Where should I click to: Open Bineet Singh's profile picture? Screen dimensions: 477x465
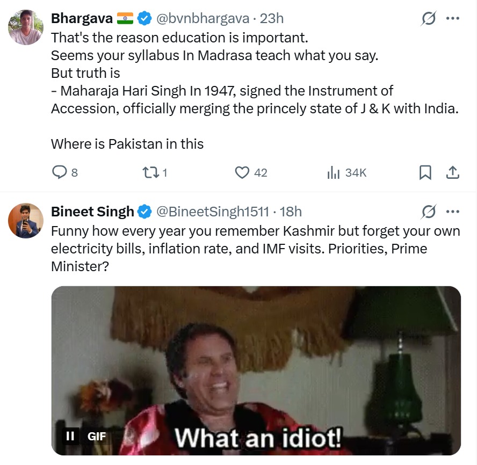(25, 221)
